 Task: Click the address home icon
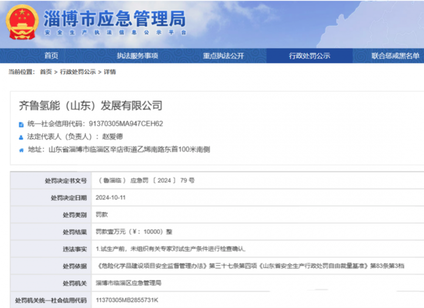click(21, 150)
